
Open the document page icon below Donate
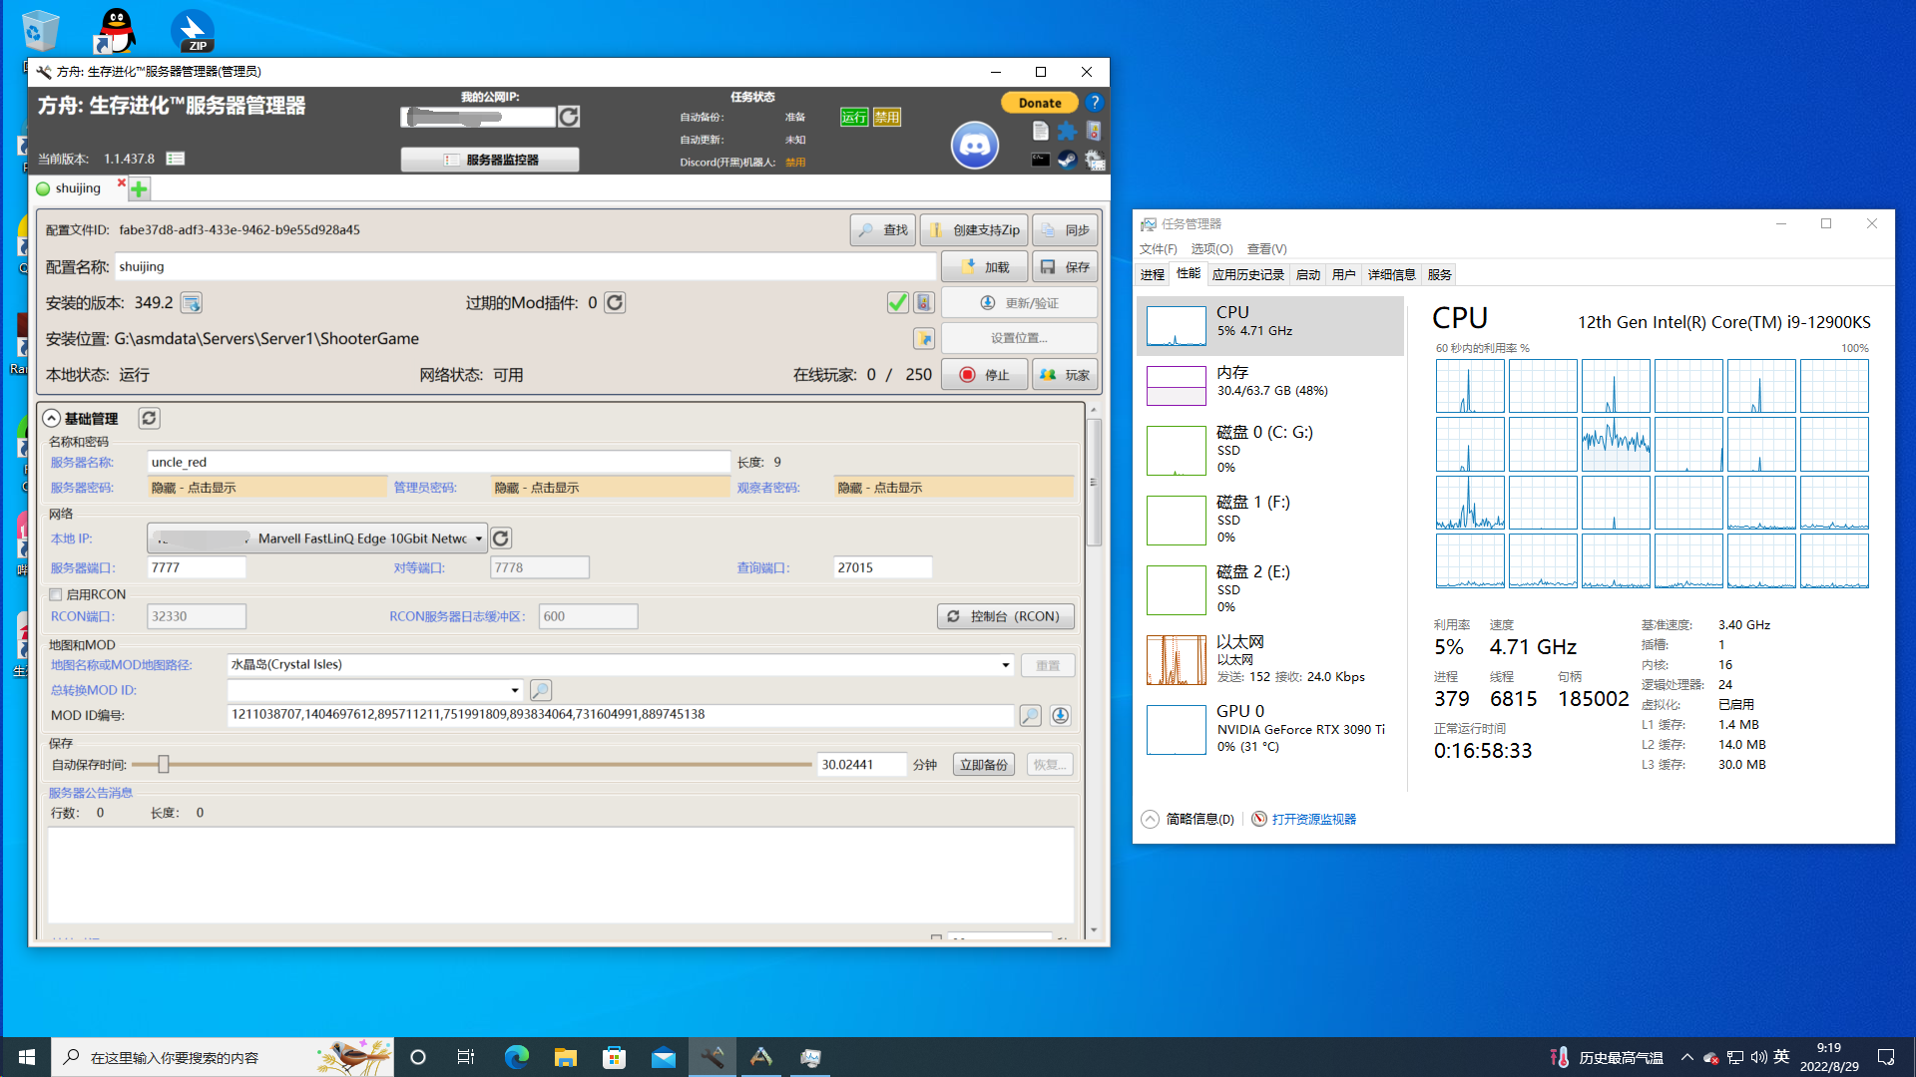click(1040, 131)
